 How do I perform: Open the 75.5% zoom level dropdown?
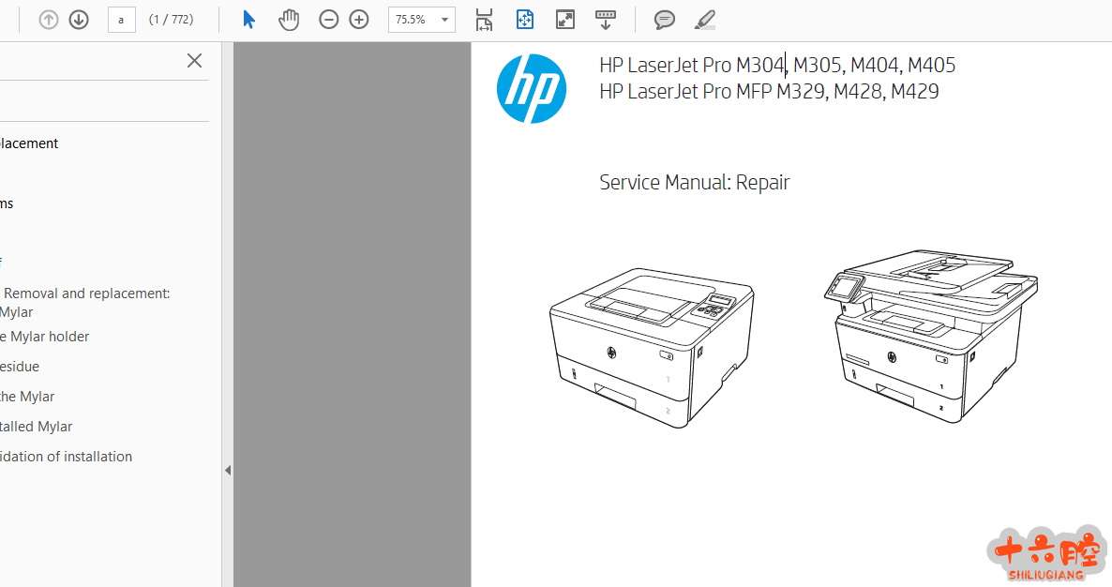click(x=444, y=20)
